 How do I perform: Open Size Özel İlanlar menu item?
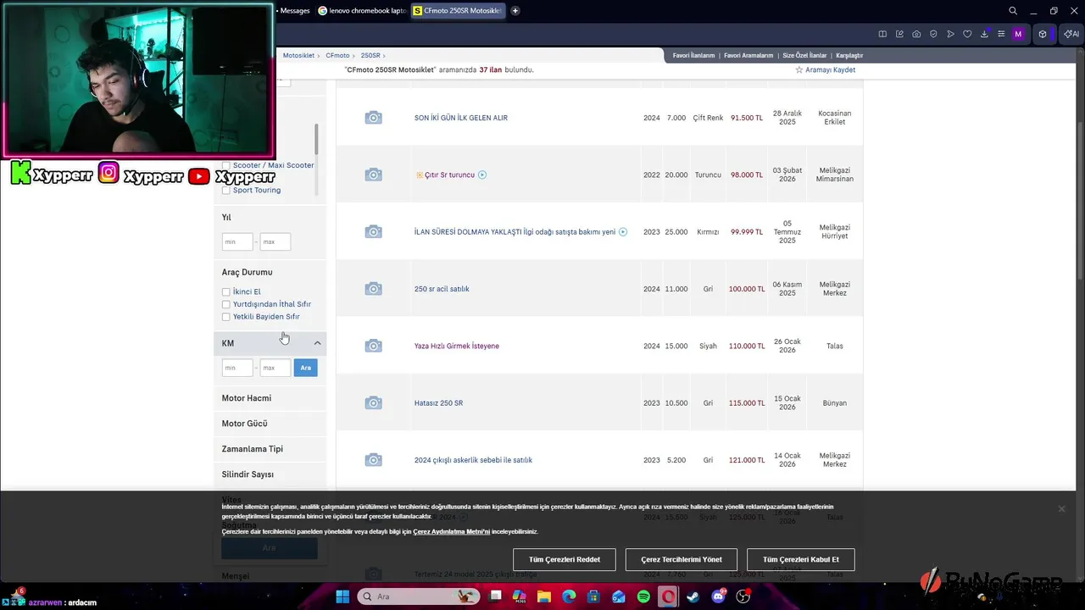(x=804, y=56)
